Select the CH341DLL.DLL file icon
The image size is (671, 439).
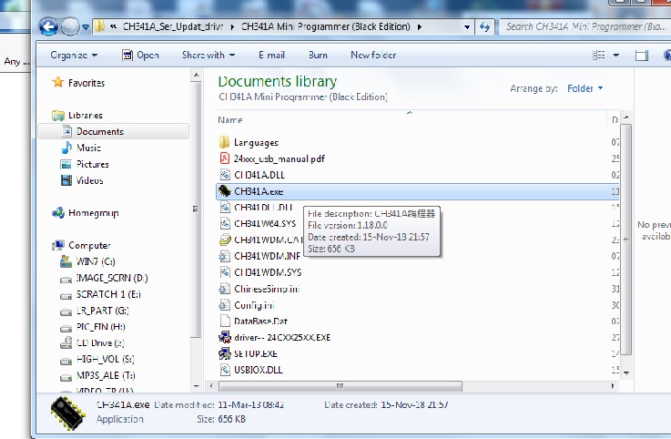pos(225,208)
